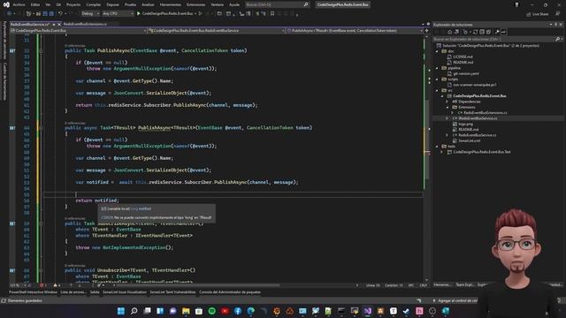Select logo.png in Solution Explorer

pyautogui.click(x=465, y=124)
